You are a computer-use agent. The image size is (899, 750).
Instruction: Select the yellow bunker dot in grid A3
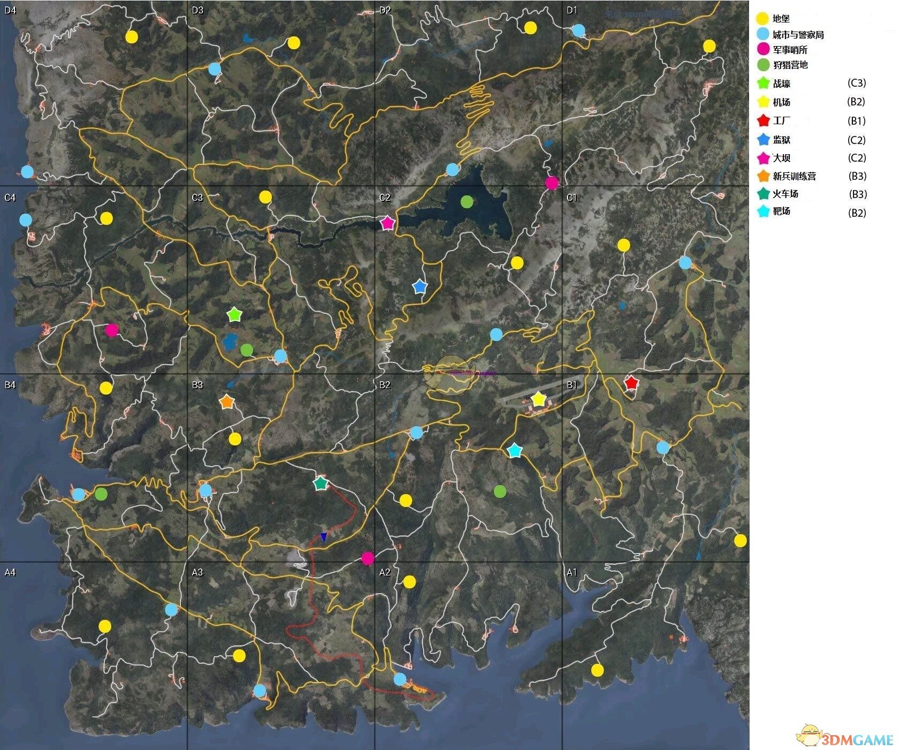click(x=239, y=655)
